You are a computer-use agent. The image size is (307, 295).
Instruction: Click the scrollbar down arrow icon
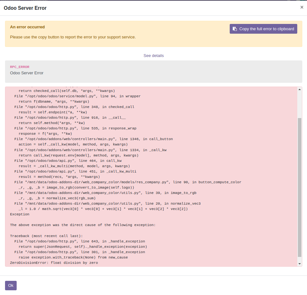pos(299,264)
